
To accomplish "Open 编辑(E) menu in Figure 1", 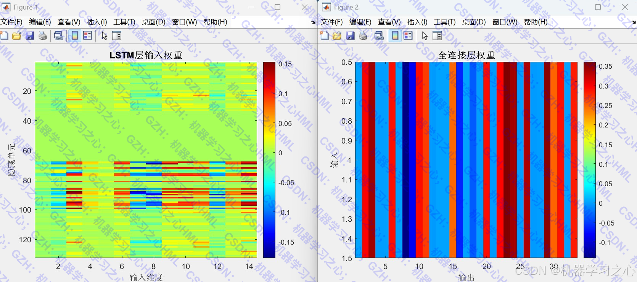I will pos(40,22).
